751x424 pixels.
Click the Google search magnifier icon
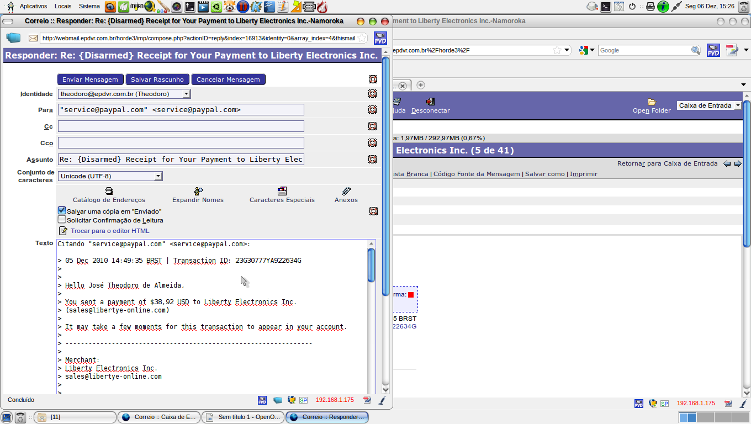(696, 50)
